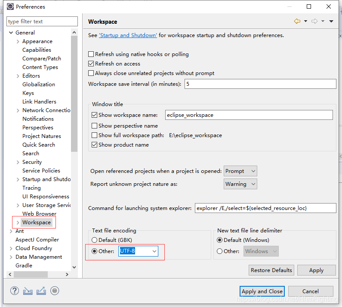Select Capabilities in the preferences tree
This screenshot has width=342, height=307.
[x=37, y=50]
